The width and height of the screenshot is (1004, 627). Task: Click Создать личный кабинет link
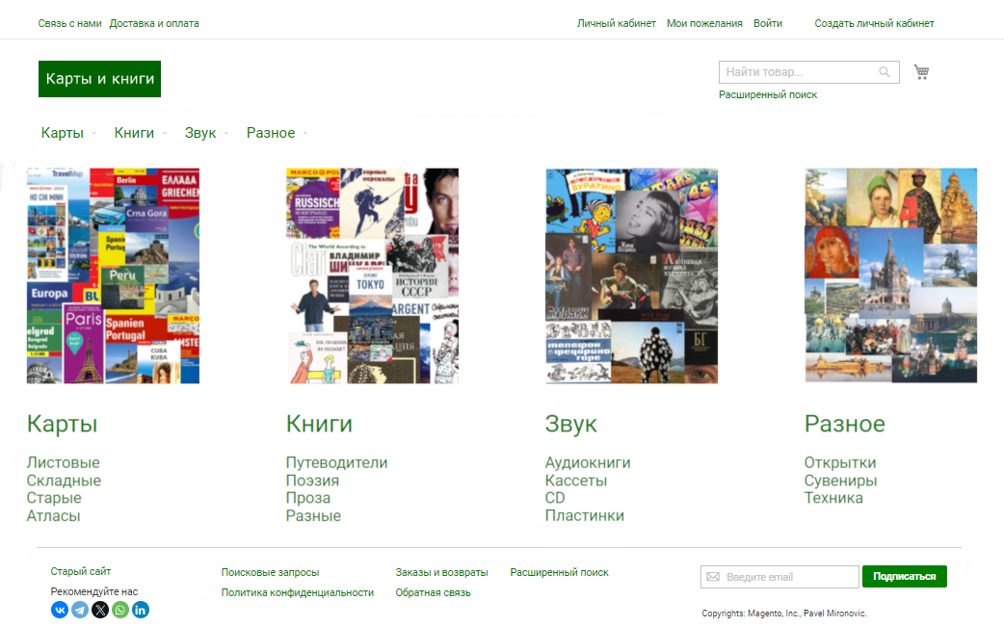tap(874, 23)
